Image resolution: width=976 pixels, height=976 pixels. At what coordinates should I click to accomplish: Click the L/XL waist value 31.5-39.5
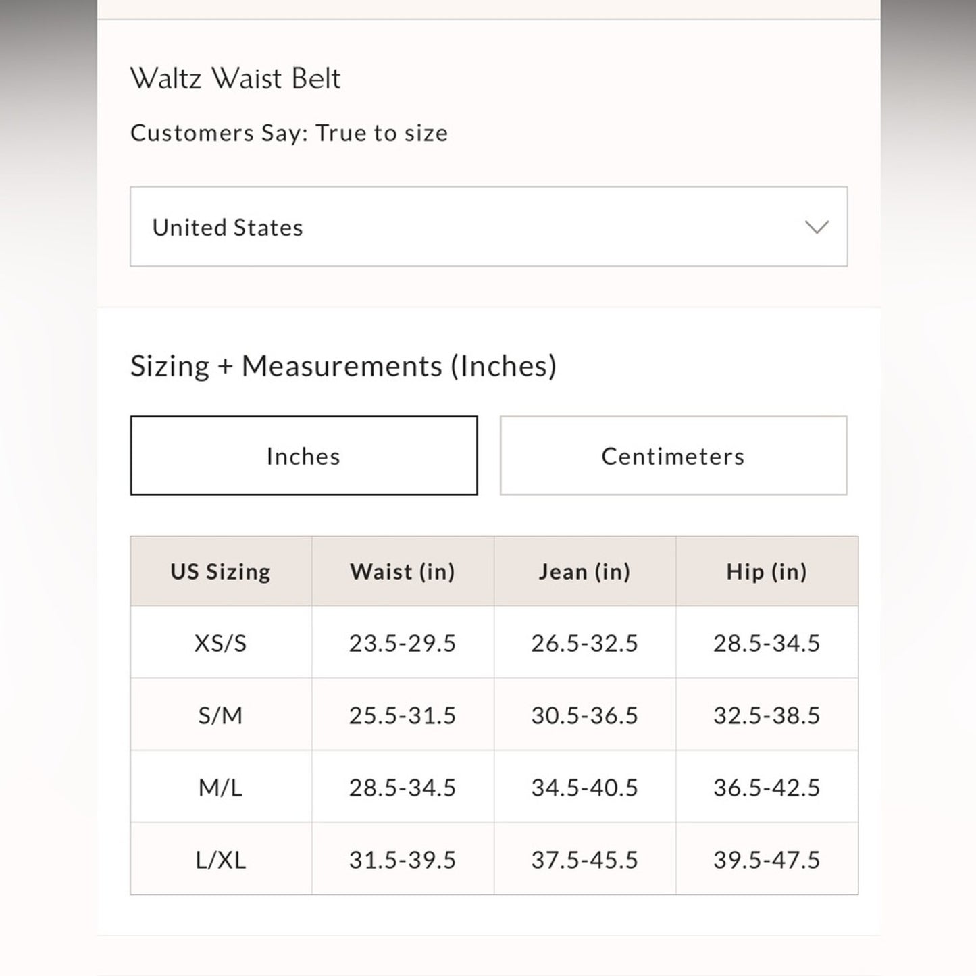[x=403, y=860]
